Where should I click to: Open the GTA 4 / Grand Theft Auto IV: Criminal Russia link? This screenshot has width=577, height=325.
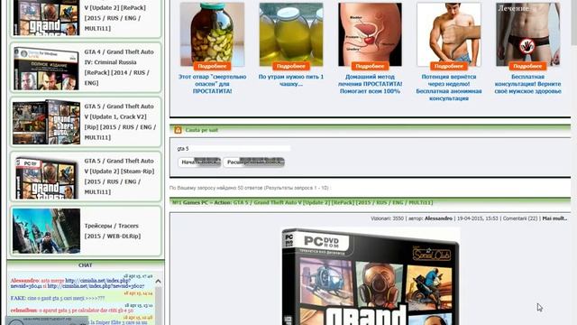click(119, 68)
